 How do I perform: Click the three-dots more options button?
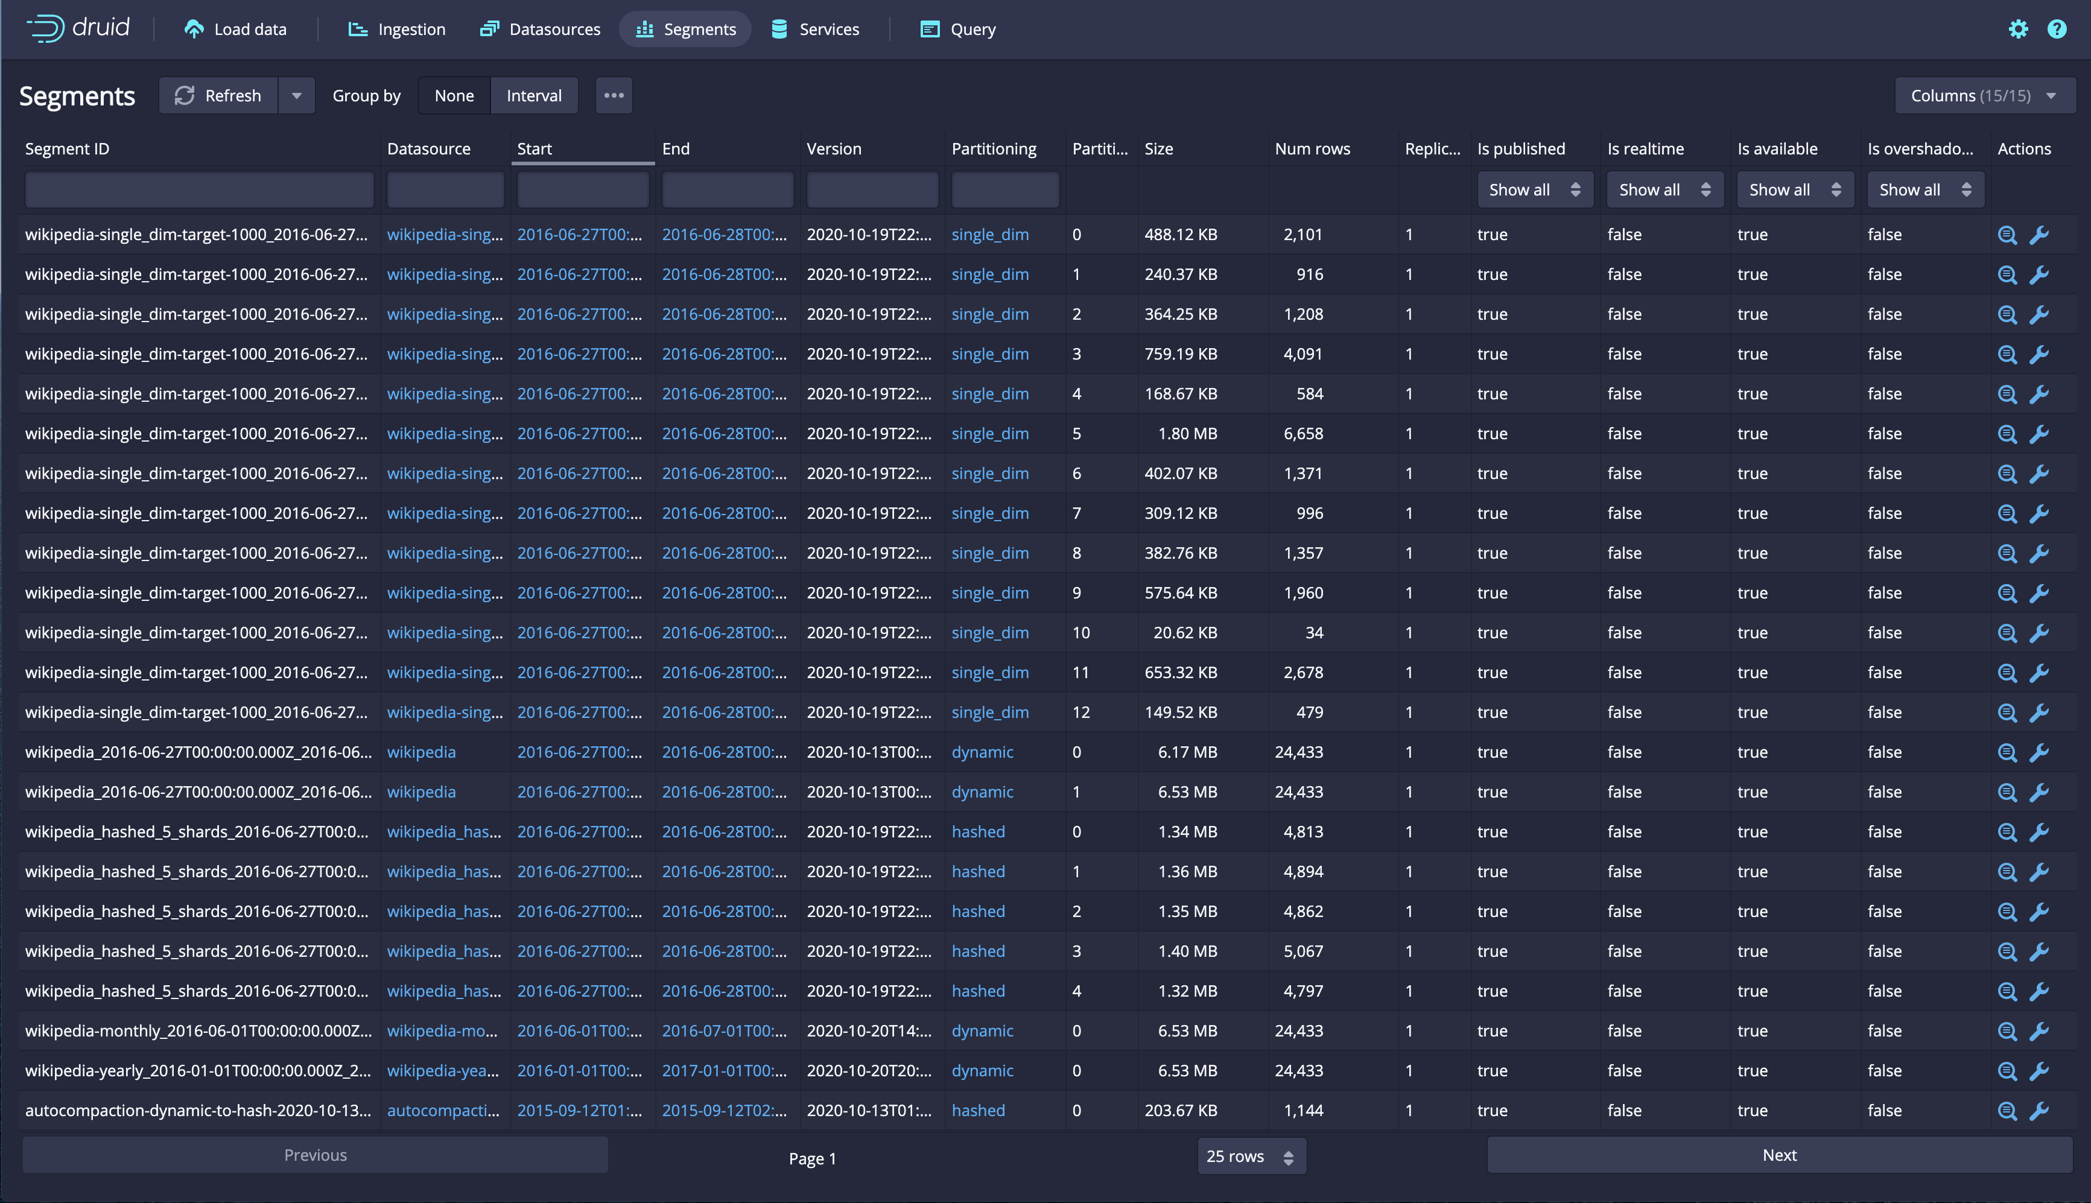click(613, 96)
